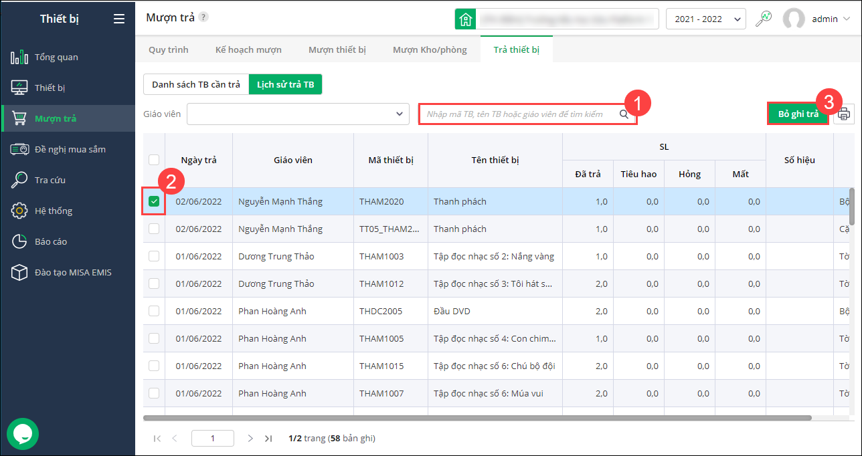Viewport: 862px width, 456px height.
Task: Toggle the select-all header checkbox
Action: pyautogui.click(x=154, y=160)
